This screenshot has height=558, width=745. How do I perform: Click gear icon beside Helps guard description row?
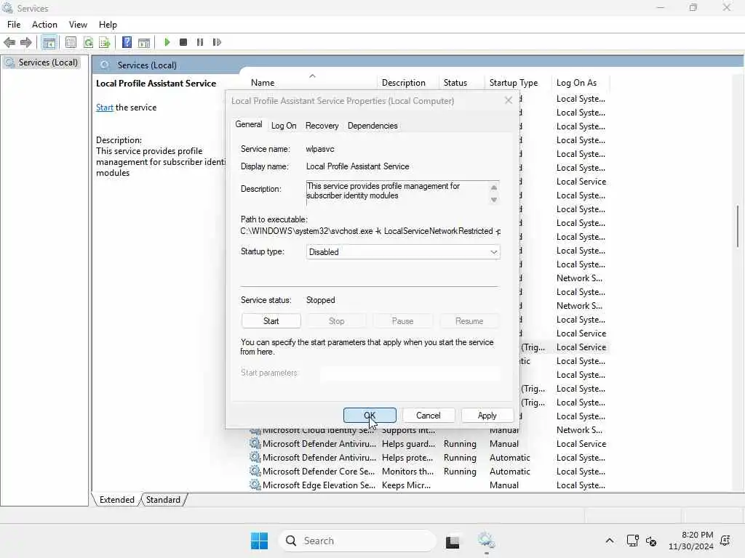(255, 443)
